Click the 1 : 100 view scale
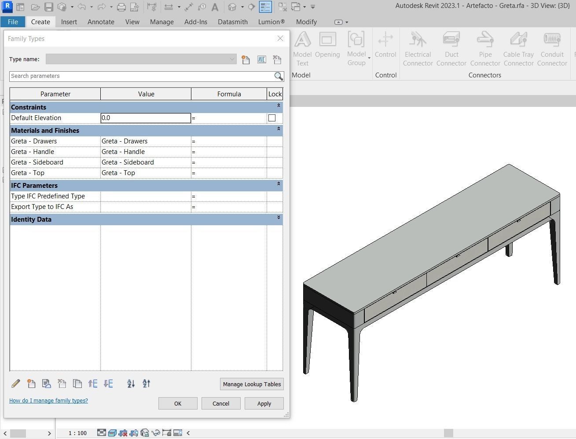Viewport: 576px width, 439px height. point(77,433)
